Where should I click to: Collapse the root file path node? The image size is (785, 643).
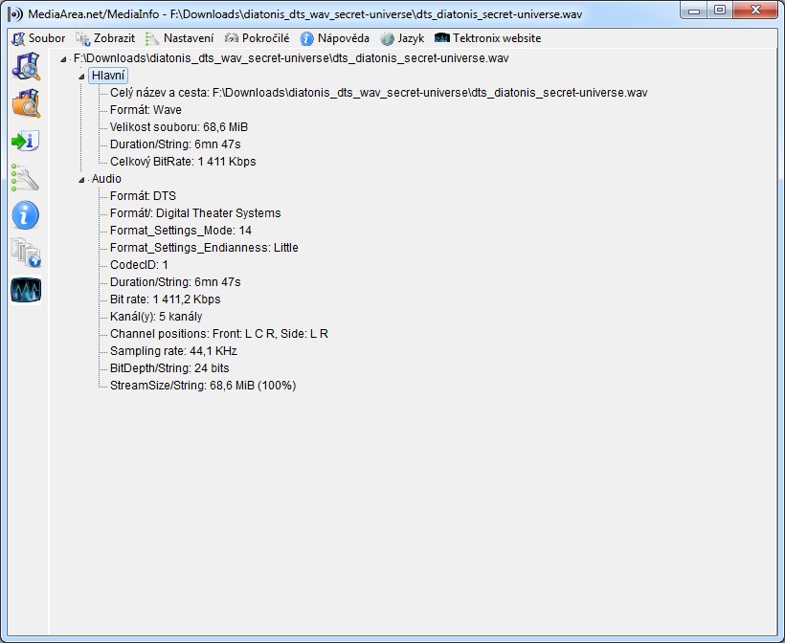point(63,59)
